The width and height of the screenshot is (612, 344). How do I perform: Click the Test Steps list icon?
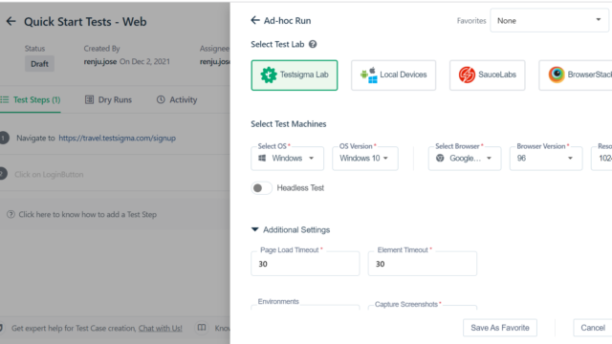(4, 99)
